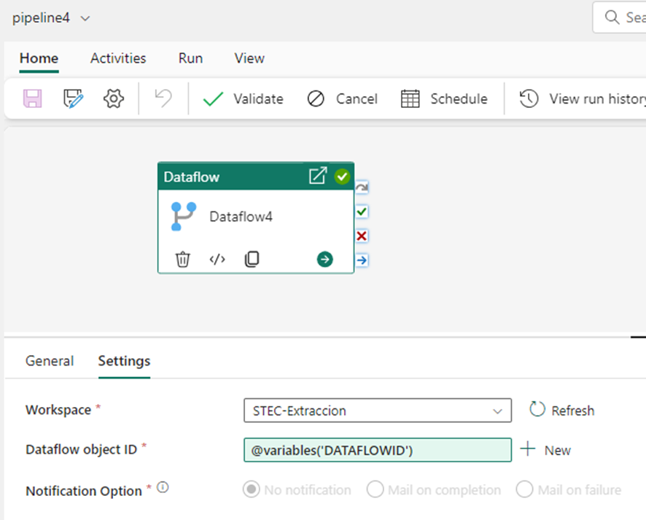Select the No notification radio button
This screenshot has width=646, height=520.
click(x=252, y=489)
